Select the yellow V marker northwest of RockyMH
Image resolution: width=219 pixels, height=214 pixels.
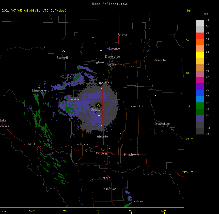click(x=44, y=47)
